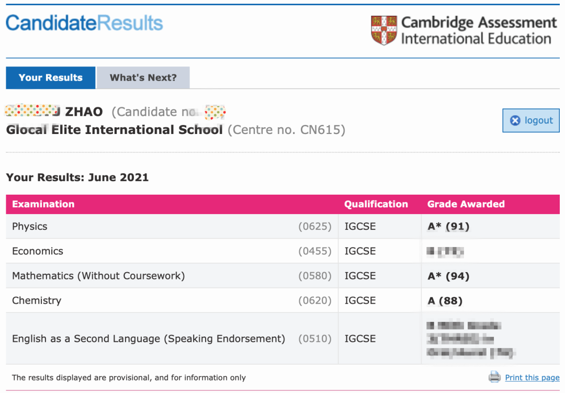The height and width of the screenshot is (393, 565).
Task: Click IGCSE qualification in the English row
Action: pyautogui.click(x=360, y=339)
